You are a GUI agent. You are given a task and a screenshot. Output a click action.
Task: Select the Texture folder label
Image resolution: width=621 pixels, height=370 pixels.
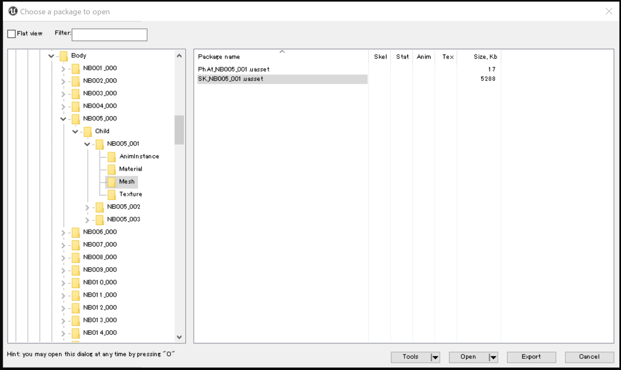131,194
